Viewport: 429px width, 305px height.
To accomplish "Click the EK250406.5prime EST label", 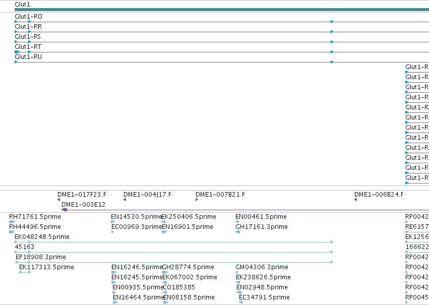I will (x=189, y=217).
